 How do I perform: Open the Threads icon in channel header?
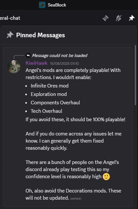click(x=106, y=18)
